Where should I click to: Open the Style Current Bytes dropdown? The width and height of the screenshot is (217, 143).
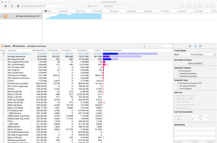pos(198,54)
